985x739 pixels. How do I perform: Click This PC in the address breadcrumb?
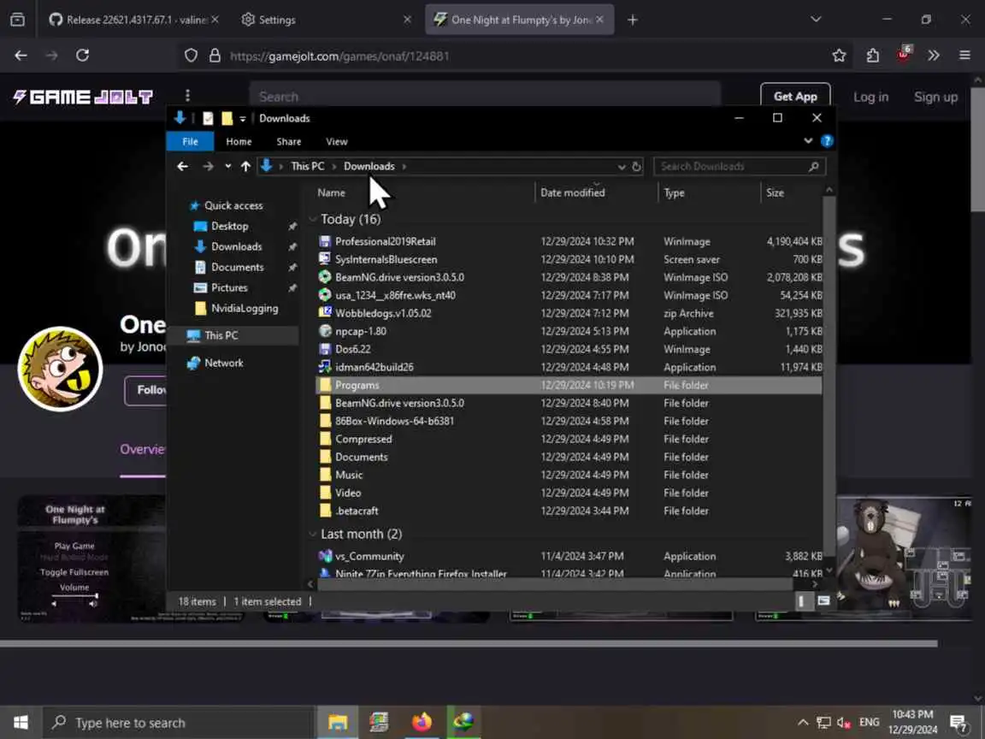(x=307, y=167)
